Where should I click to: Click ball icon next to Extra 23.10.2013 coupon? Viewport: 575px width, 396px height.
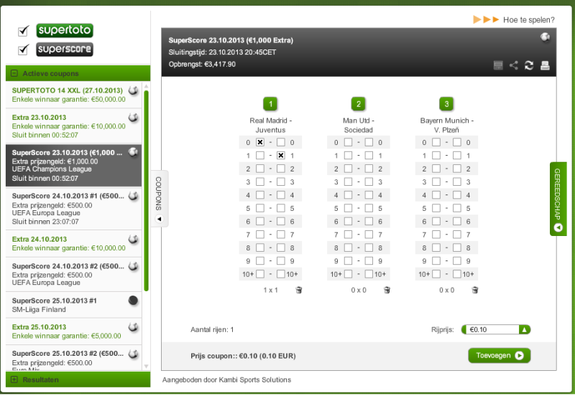133,118
